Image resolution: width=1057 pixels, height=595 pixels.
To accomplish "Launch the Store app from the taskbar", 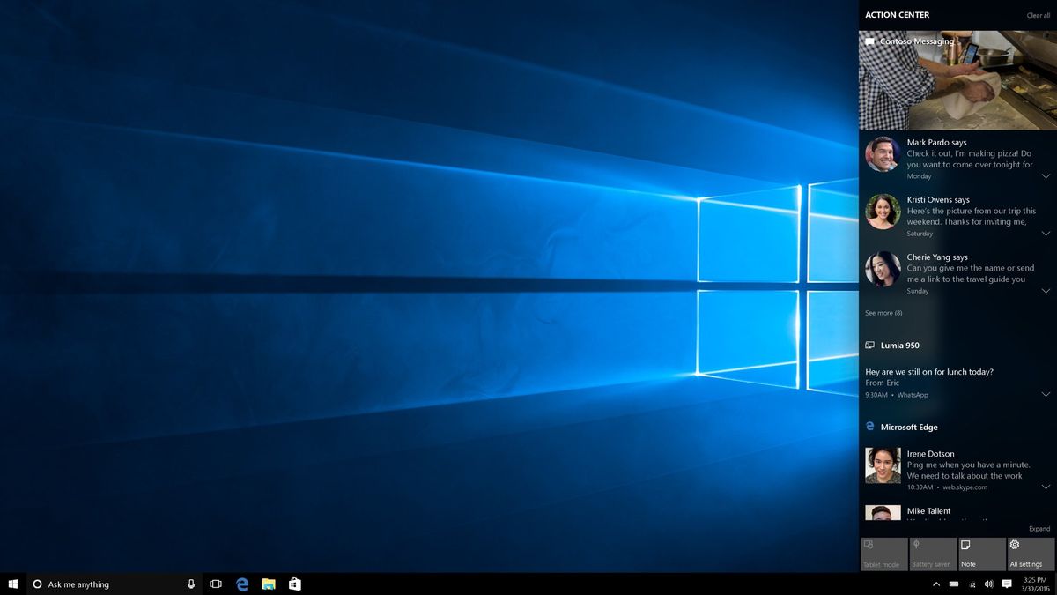I will [x=294, y=584].
